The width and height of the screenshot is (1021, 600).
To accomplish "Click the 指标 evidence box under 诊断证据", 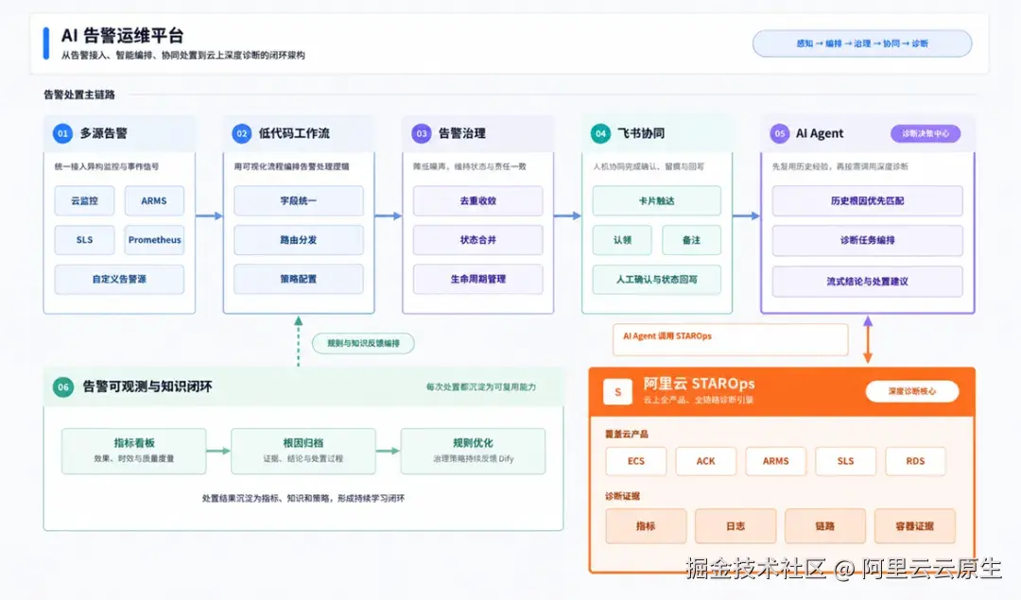I will point(646,525).
